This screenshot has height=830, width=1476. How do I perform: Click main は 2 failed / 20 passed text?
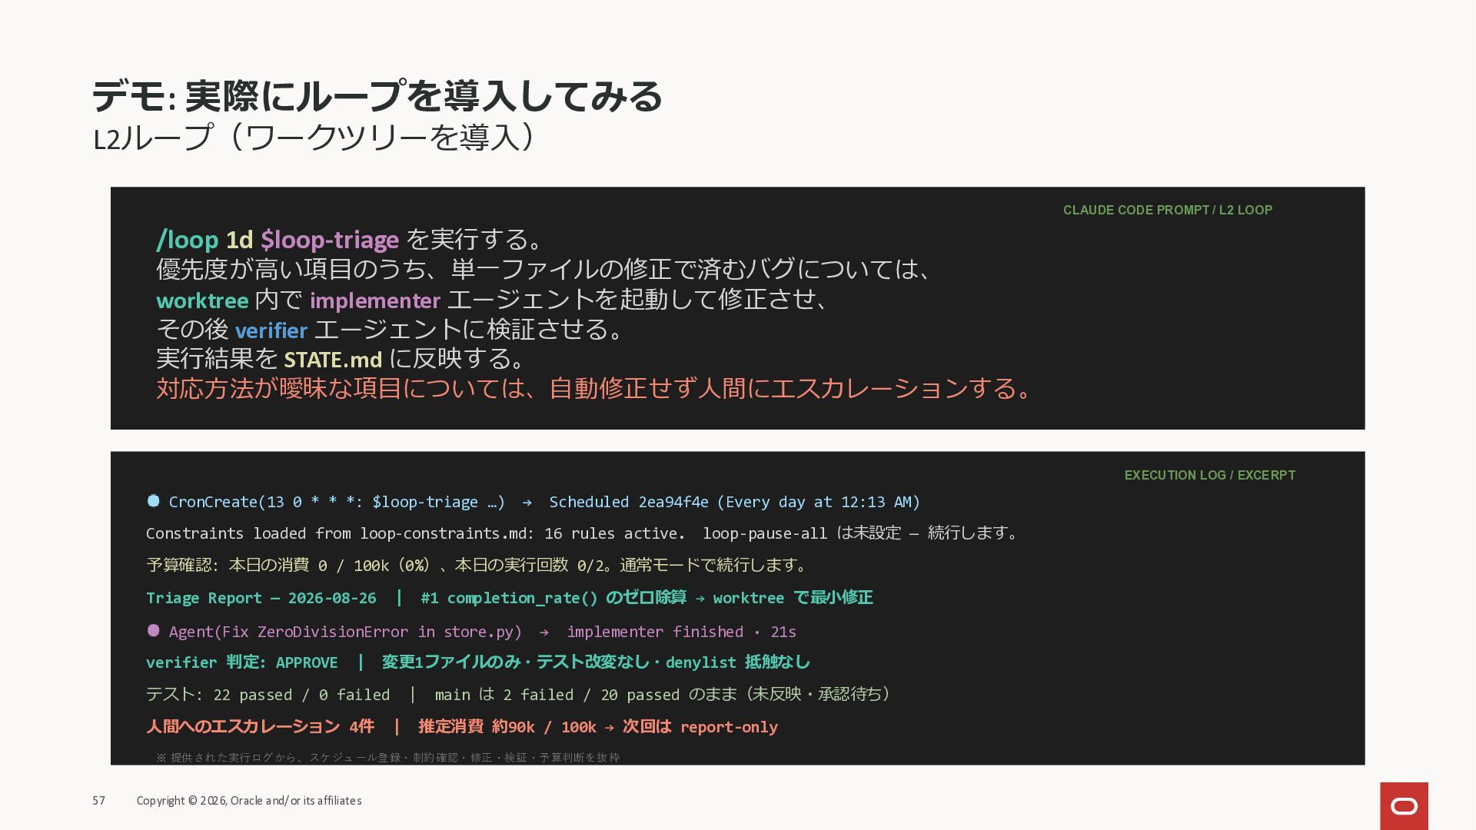point(558,695)
